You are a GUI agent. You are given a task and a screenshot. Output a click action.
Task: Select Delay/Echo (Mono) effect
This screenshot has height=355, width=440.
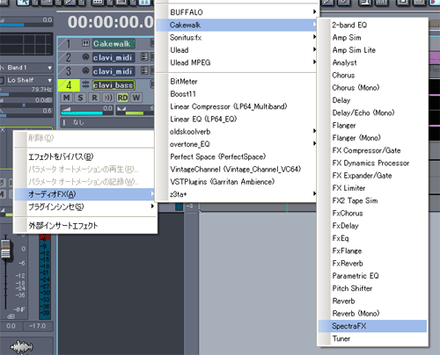[372, 112]
